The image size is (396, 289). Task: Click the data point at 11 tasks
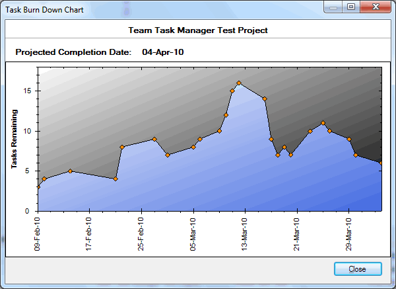(x=323, y=123)
